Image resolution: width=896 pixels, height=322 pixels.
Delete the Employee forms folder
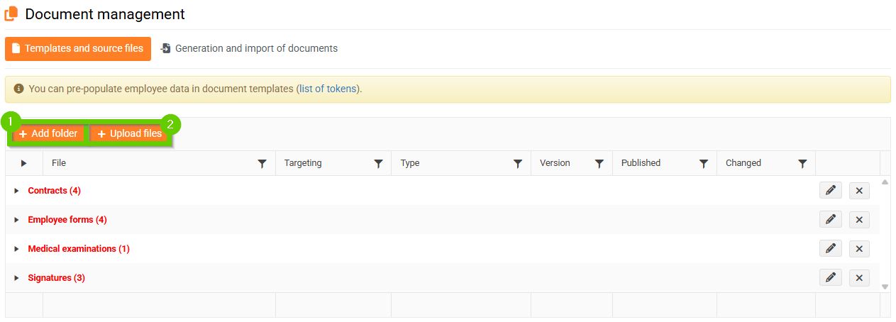click(x=859, y=220)
